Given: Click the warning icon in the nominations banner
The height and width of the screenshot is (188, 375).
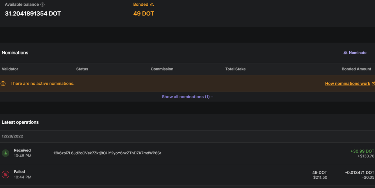Looking at the screenshot, I should pyautogui.click(x=3, y=84).
